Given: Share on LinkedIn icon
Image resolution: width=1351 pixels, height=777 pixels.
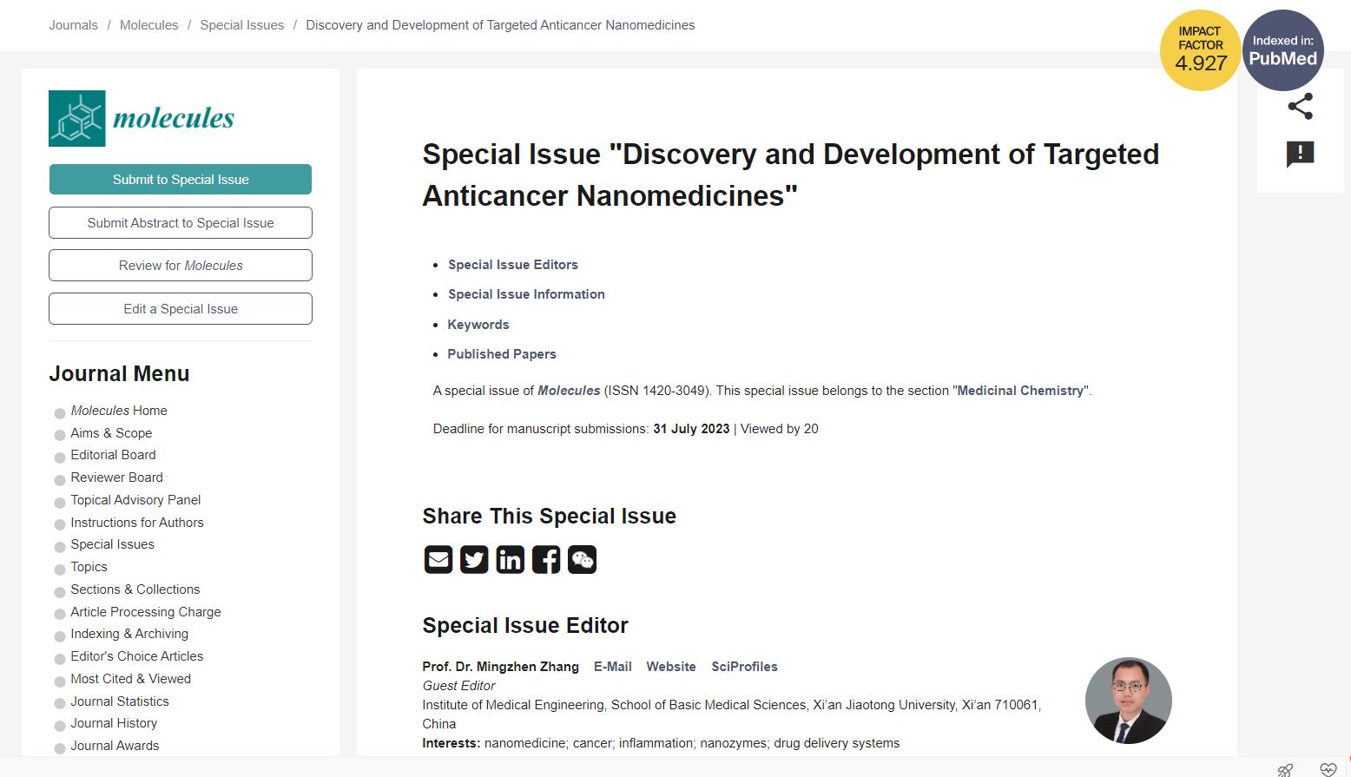Looking at the screenshot, I should 510,560.
